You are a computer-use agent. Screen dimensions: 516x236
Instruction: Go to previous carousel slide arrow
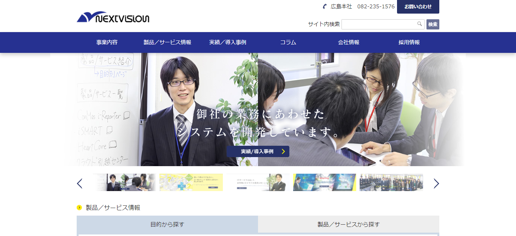coord(79,184)
